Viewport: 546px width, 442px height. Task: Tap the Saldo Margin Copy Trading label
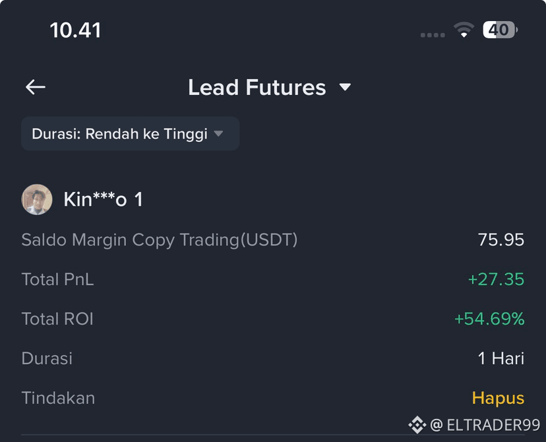tap(160, 240)
